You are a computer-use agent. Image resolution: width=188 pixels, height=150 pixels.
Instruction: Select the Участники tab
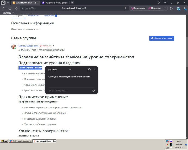pos(50,15)
